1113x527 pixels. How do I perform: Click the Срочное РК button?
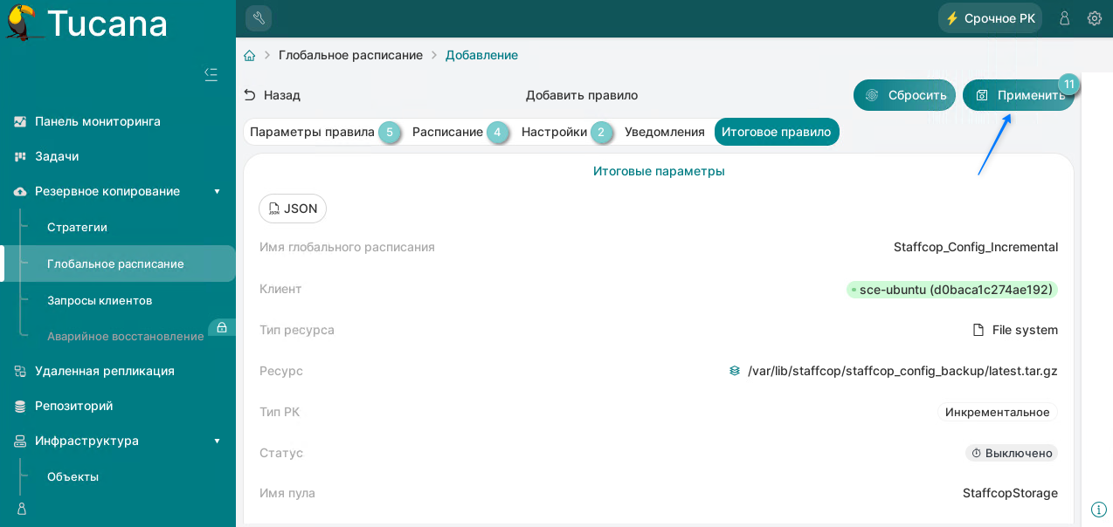(x=990, y=18)
